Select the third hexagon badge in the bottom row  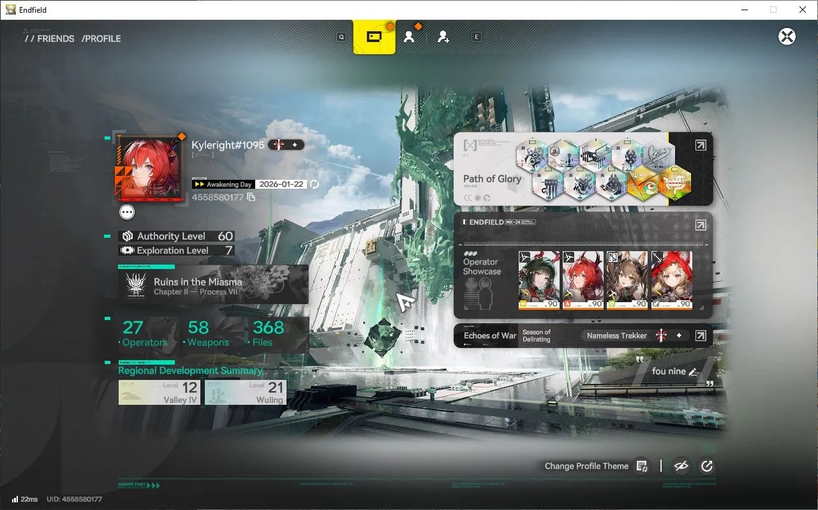611,183
